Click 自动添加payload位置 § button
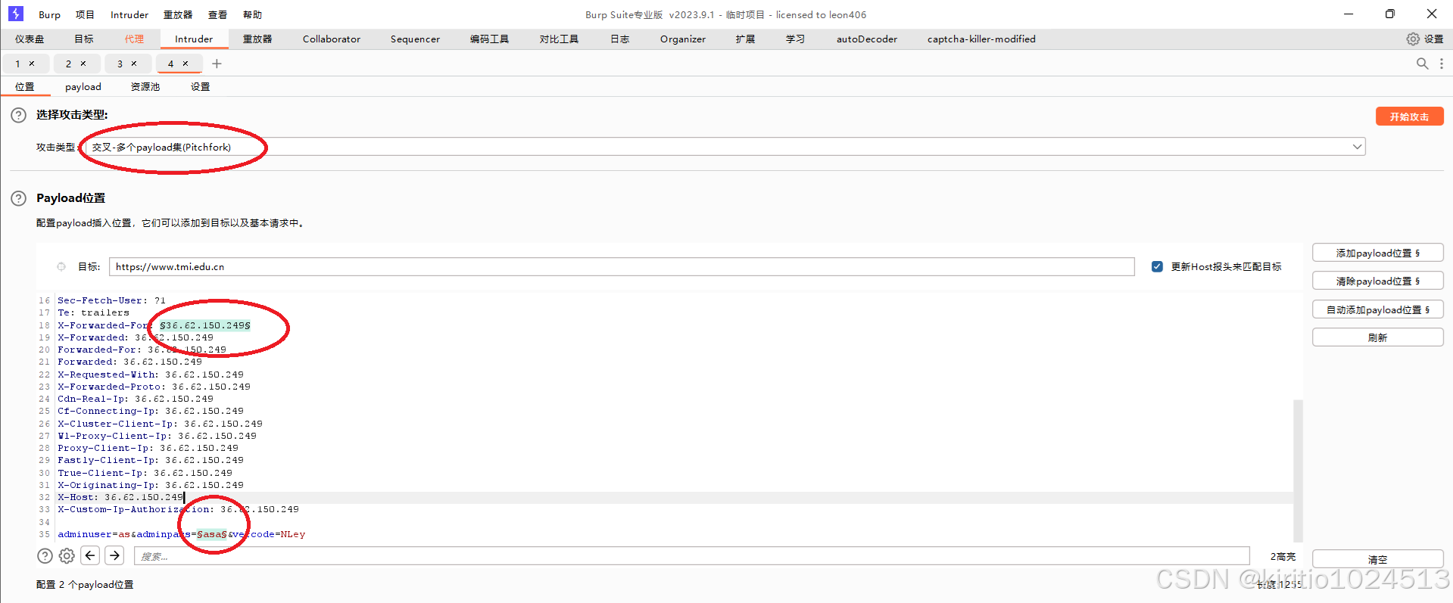The height and width of the screenshot is (603, 1453). (1377, 309)
